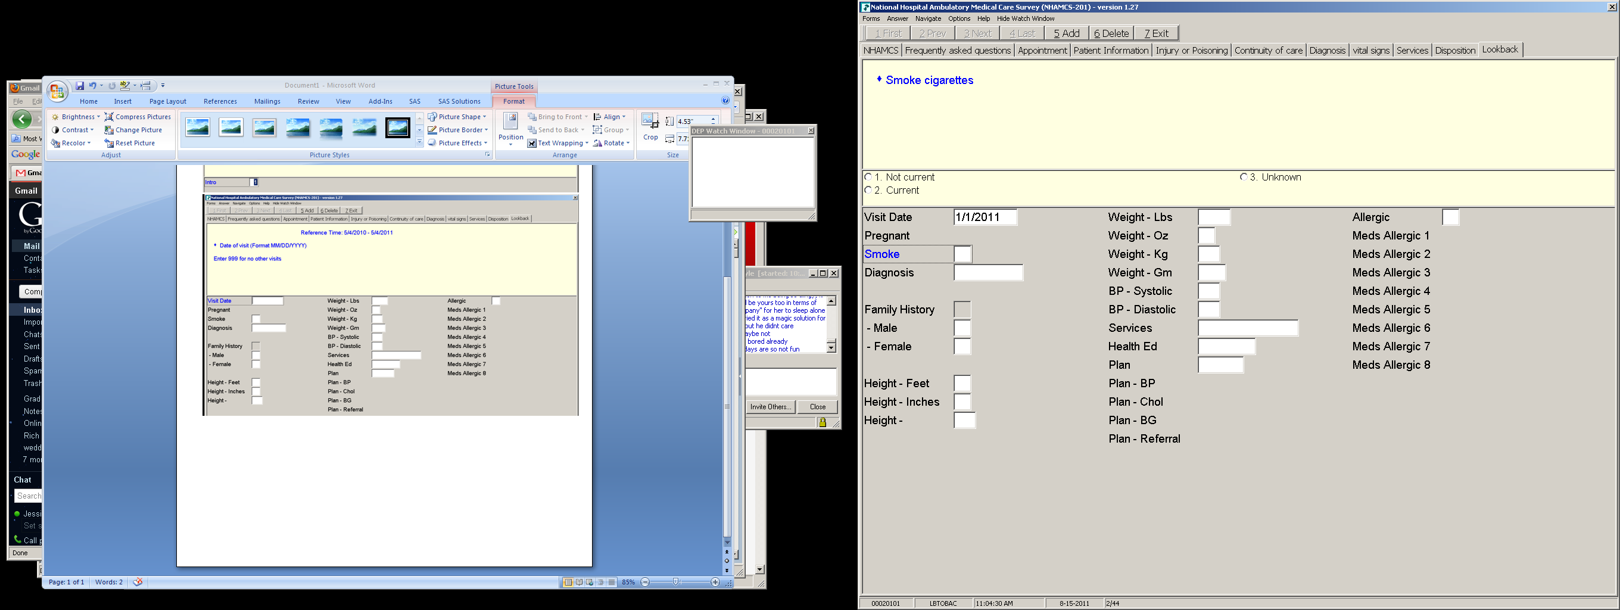This screenshot has width=1620, height=610.
Task: Expand the Picture Styles gallery More arrow
Action: [x=419, y=142]
